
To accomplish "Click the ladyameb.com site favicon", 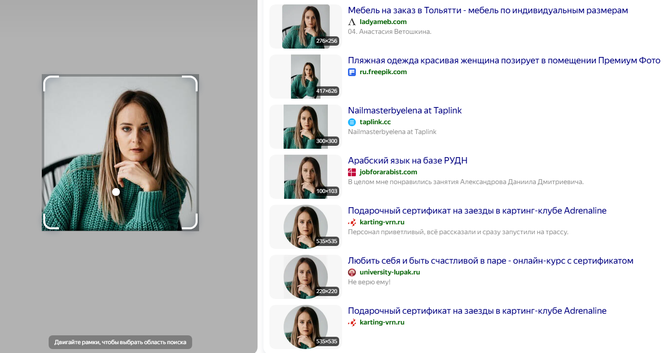I will (352, 22).
